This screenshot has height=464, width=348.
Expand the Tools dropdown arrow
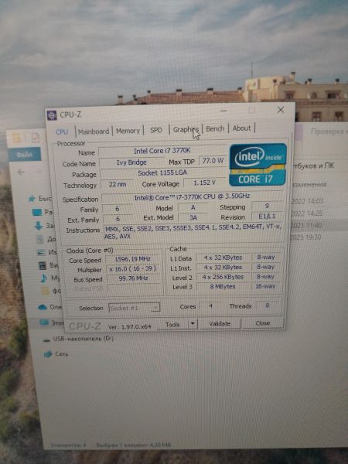pos(193,324)
